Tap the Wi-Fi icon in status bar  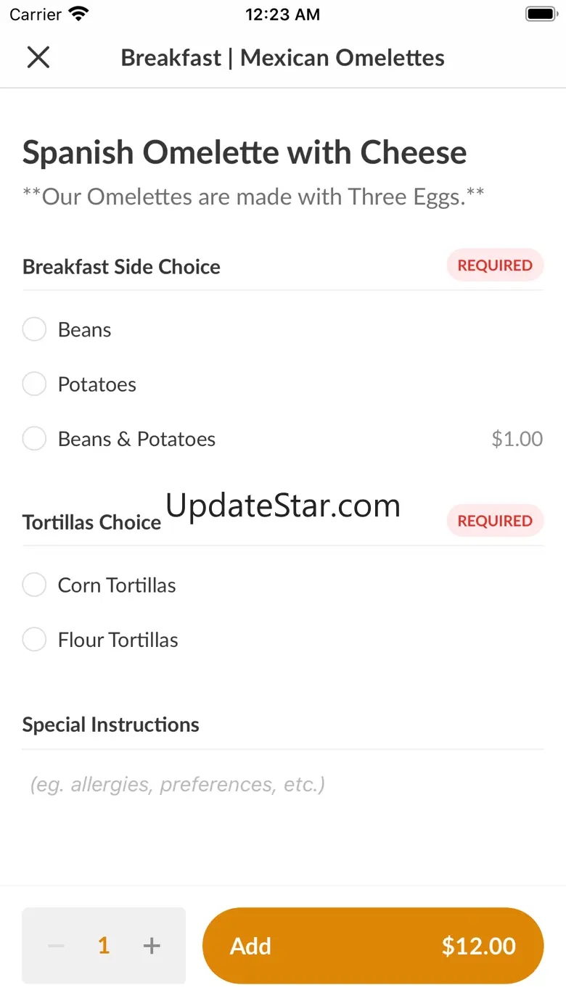coord(78,14)
